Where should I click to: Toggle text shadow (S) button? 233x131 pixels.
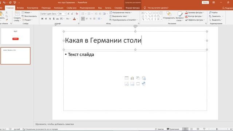pos(54,19)
